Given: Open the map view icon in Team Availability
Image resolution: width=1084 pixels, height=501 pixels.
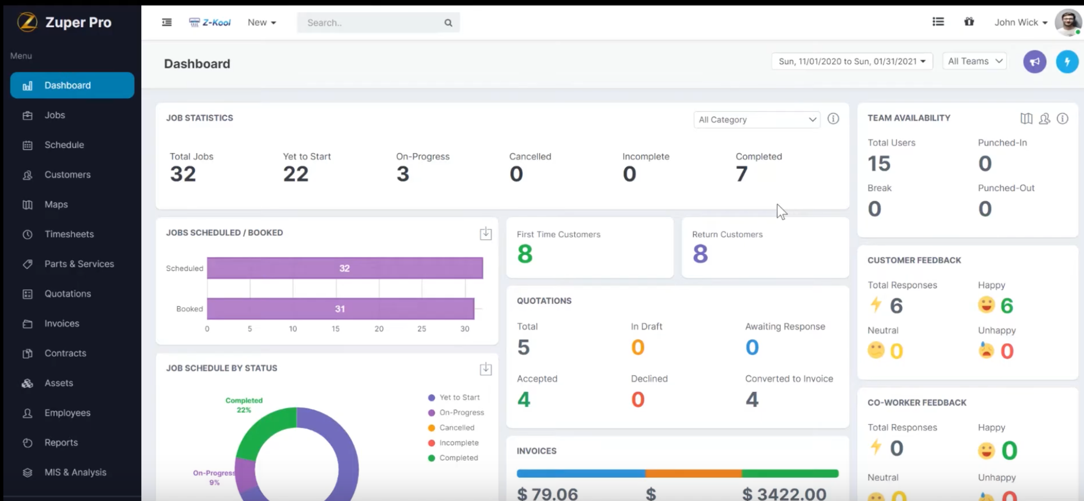Looking at the screenshot, I should (1026, 119).
